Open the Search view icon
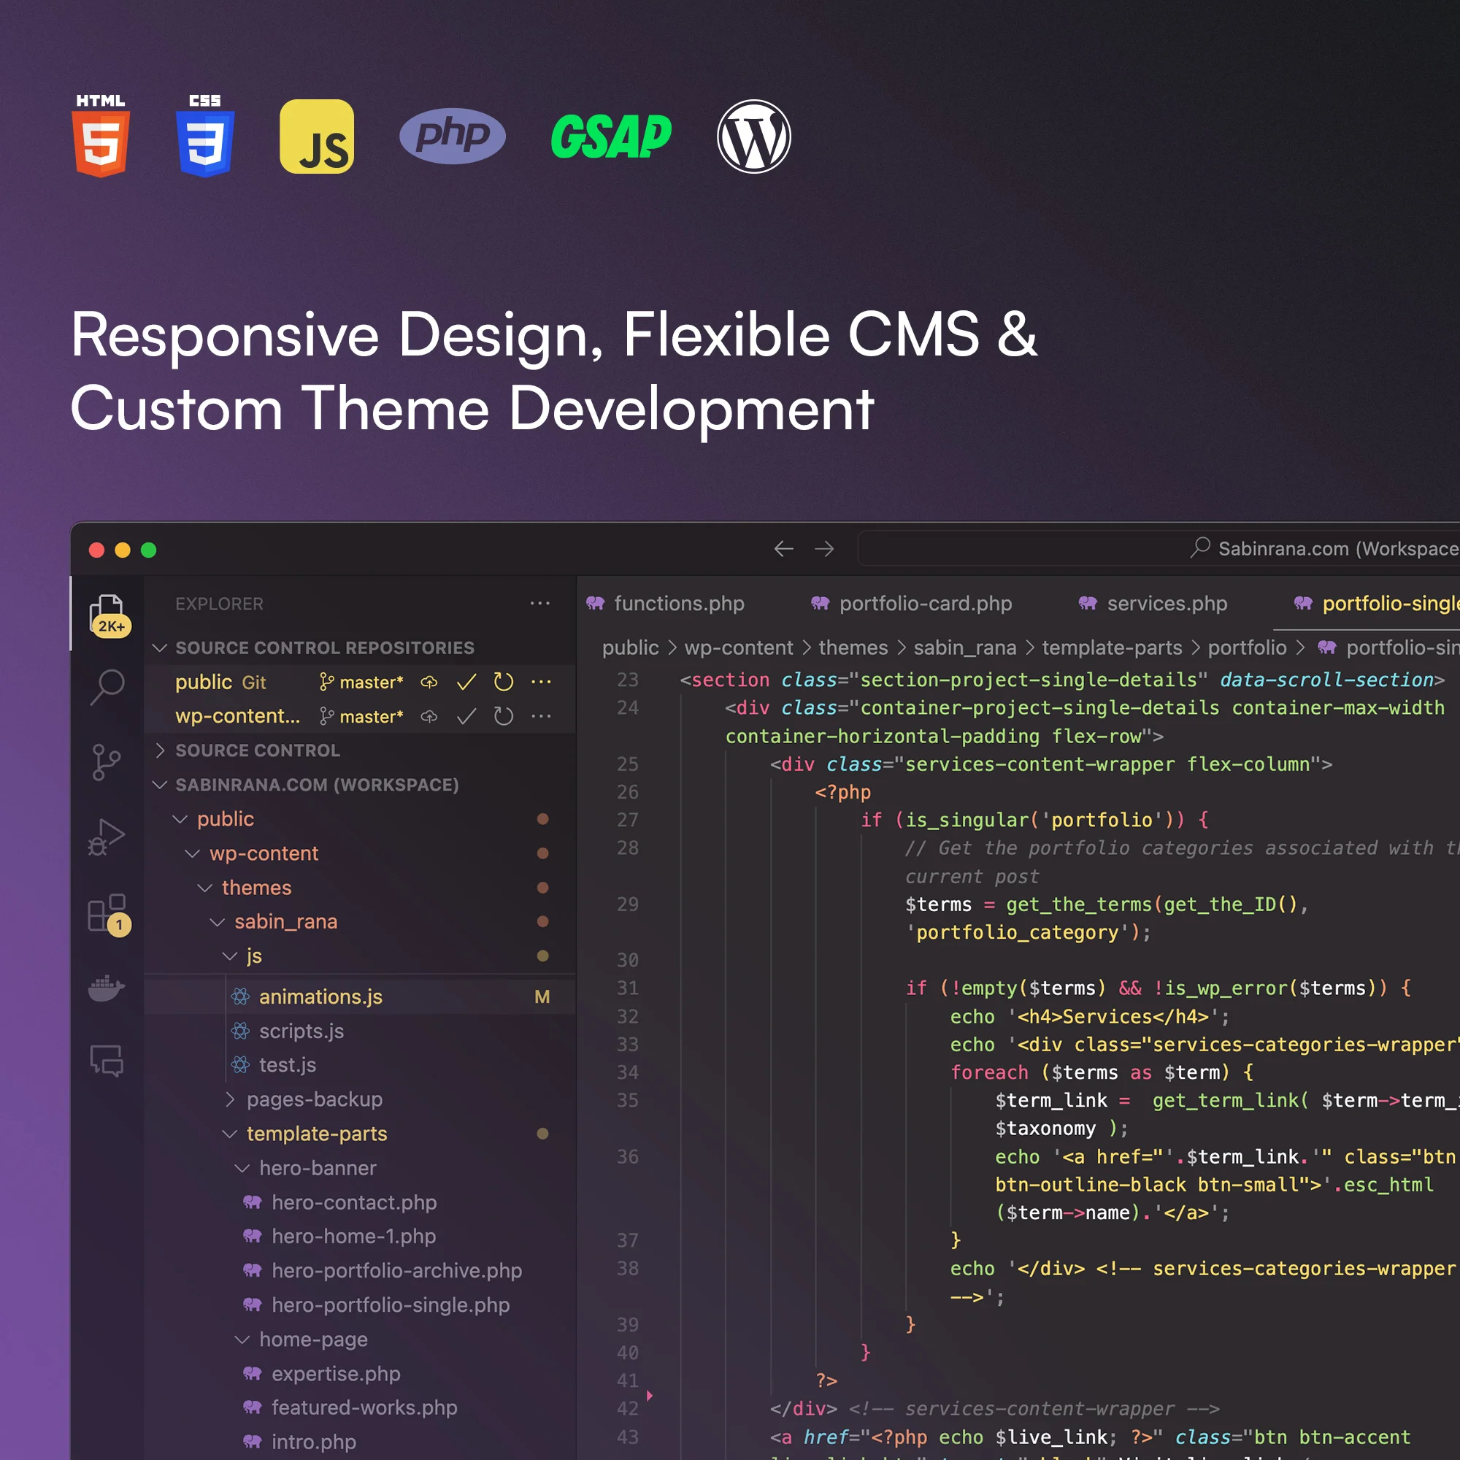 (x=107, y=686)
